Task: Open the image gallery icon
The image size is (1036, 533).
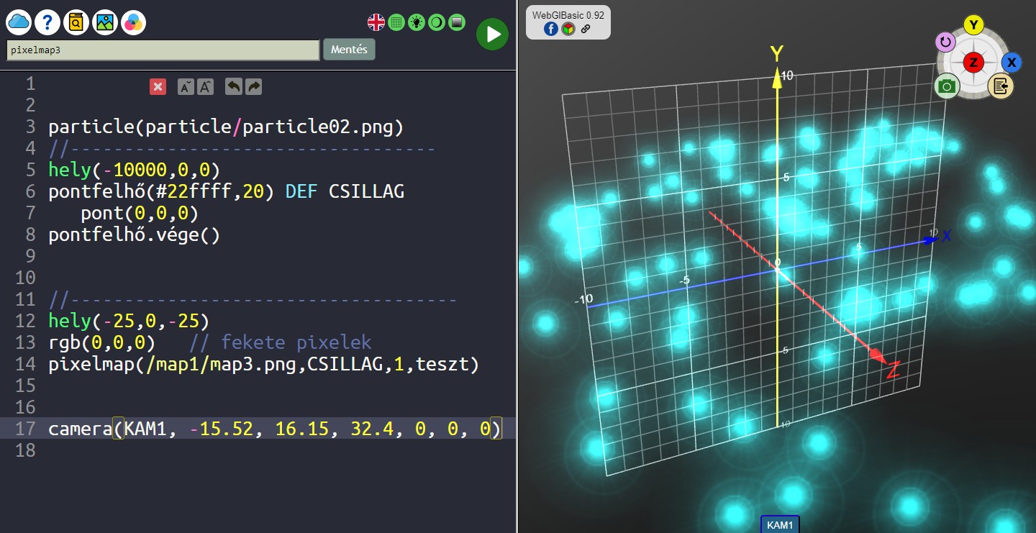Action: (105, 22)
